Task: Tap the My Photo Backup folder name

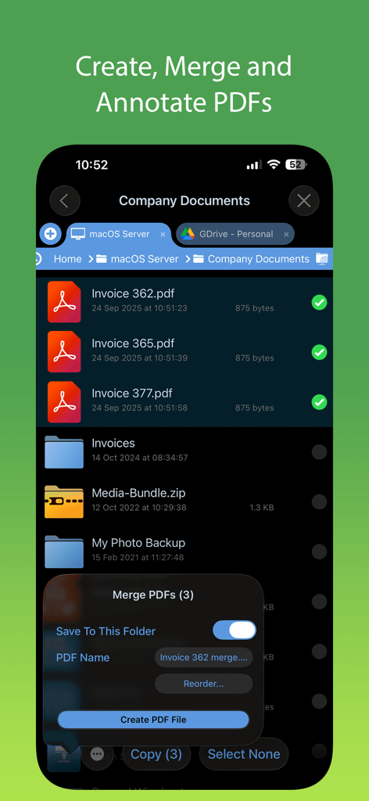Action: point(138,543)
